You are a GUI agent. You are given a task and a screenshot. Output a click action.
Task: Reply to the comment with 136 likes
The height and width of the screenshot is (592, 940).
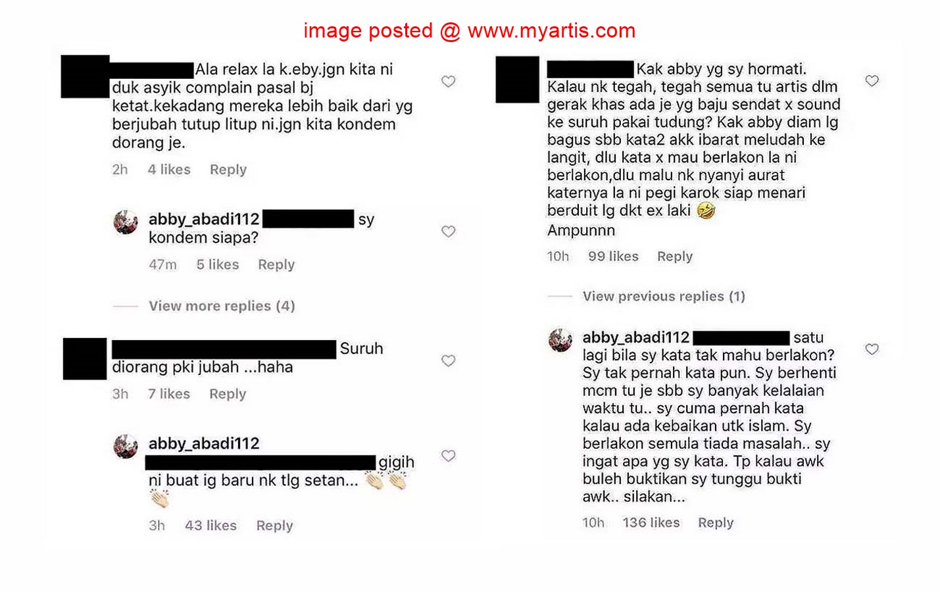[715, 523]
